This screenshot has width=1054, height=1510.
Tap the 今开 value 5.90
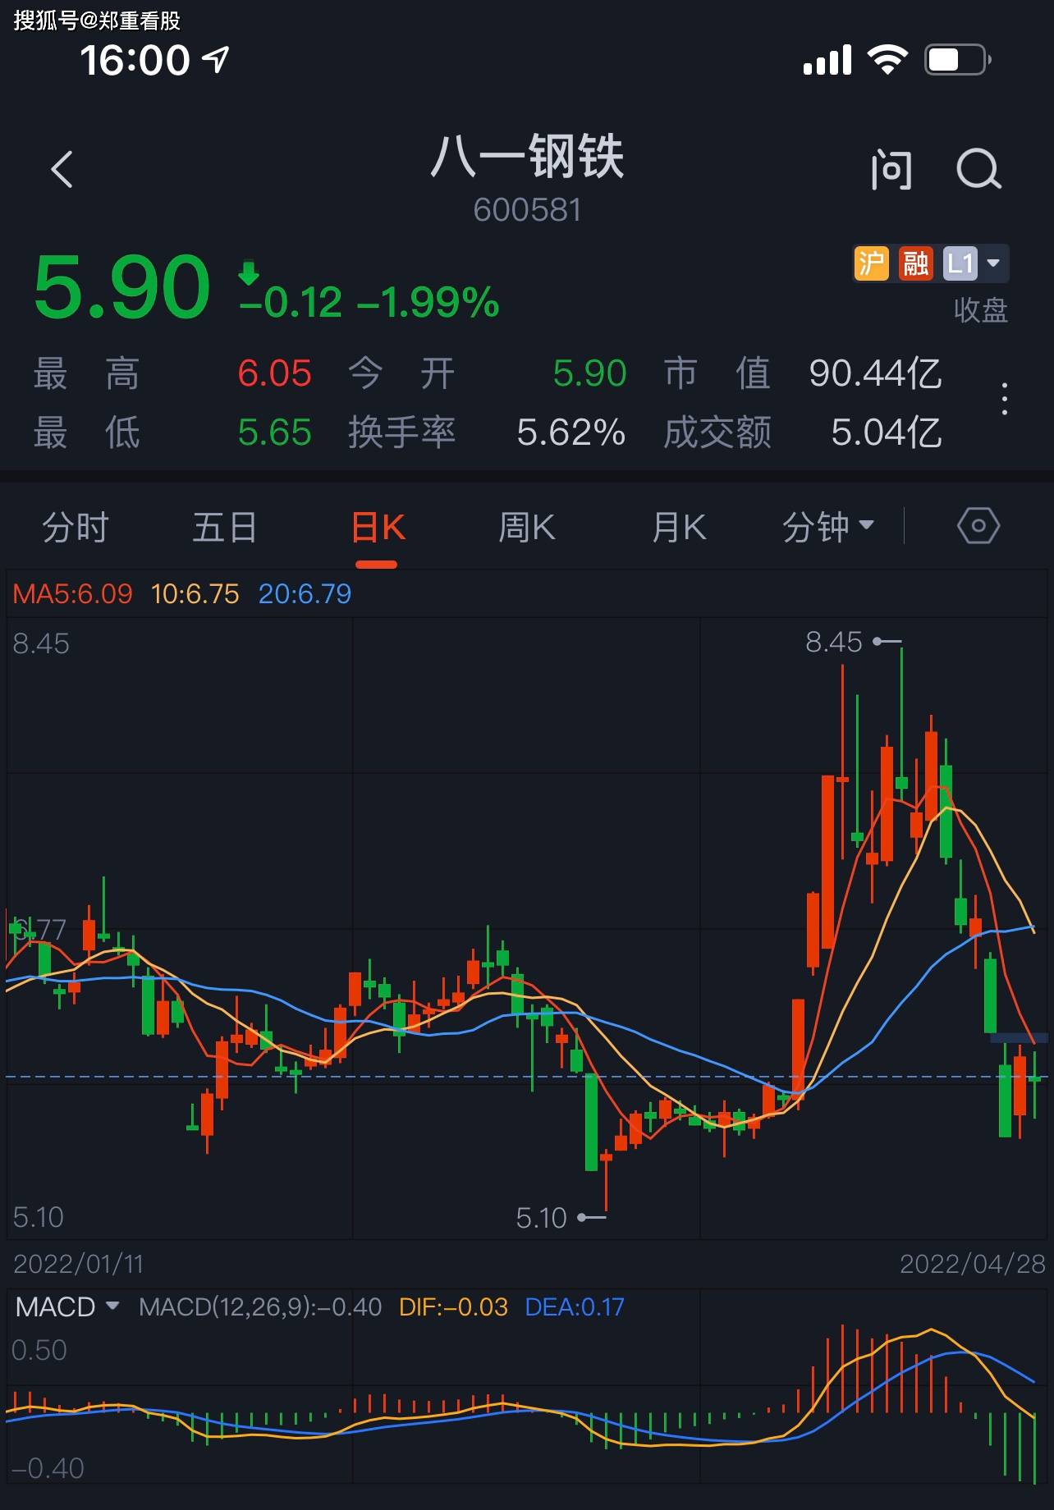[x=589, y=373]
